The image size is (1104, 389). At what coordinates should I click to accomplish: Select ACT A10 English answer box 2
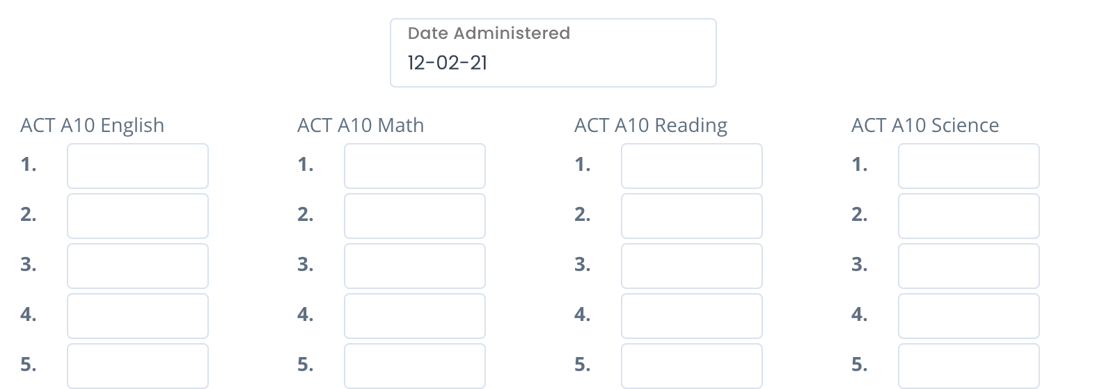138,216
